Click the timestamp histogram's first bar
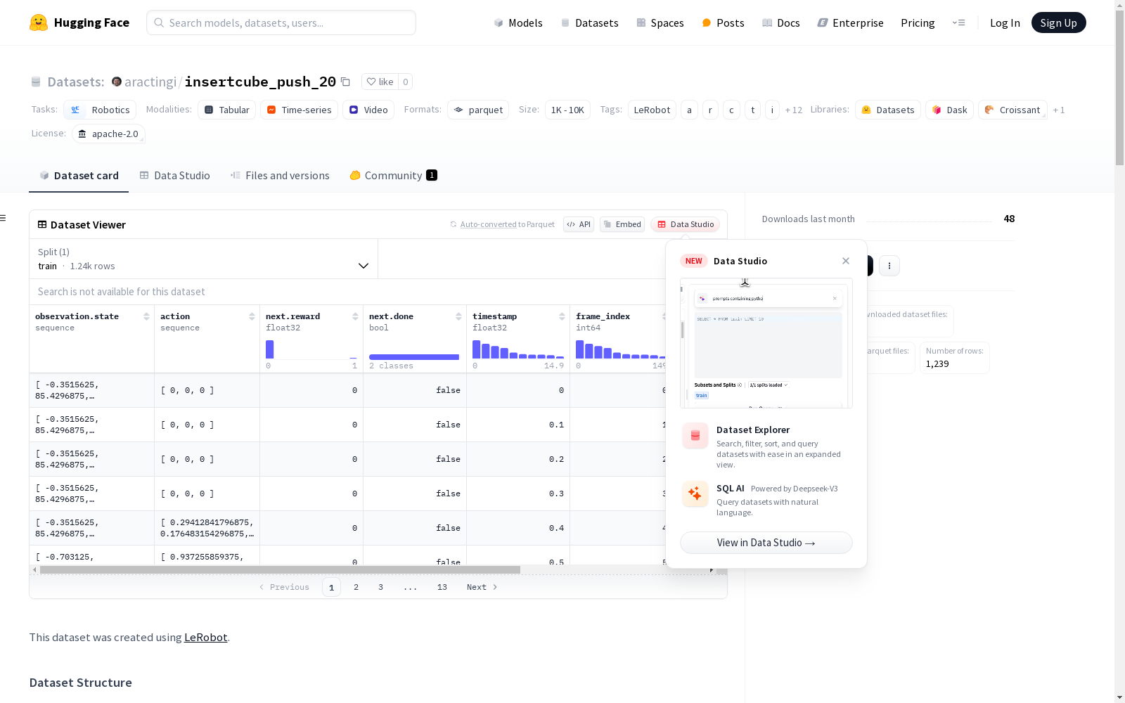The image size is (1125, 703). [x=477, y=349]
